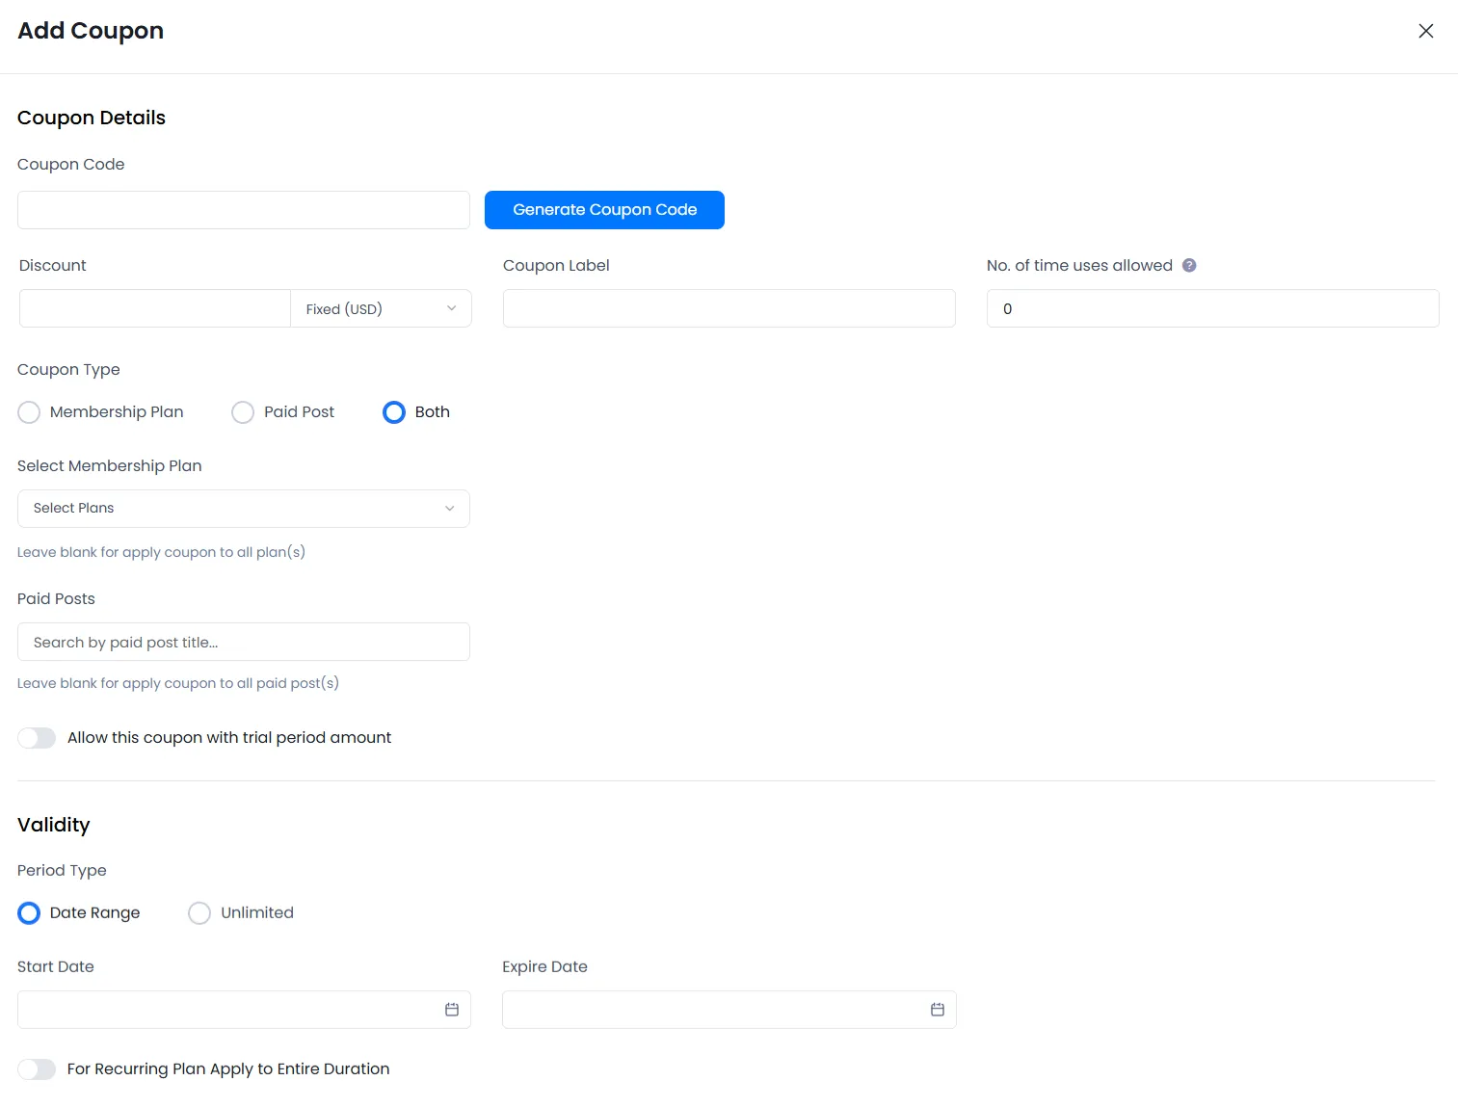Click the number of uses allowed field
Screen dimensions: 1458x1107
pyautogui.click(x=1211, y=308)
